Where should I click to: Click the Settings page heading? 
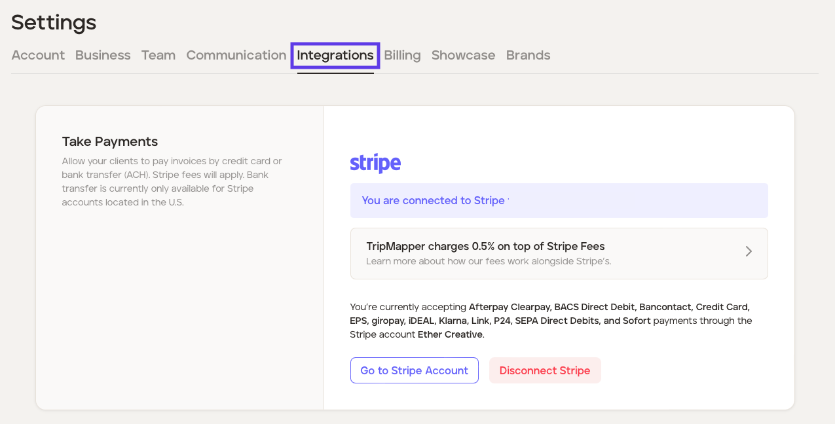[54, 22]
